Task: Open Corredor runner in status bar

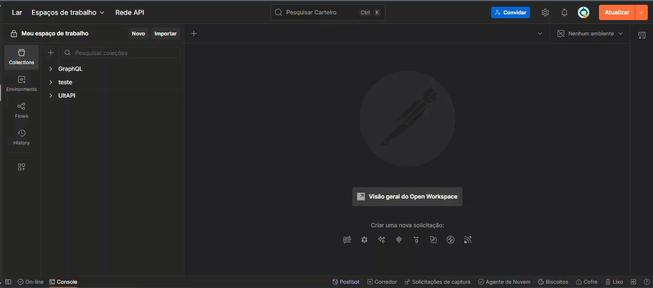Action: pos(382,282)
